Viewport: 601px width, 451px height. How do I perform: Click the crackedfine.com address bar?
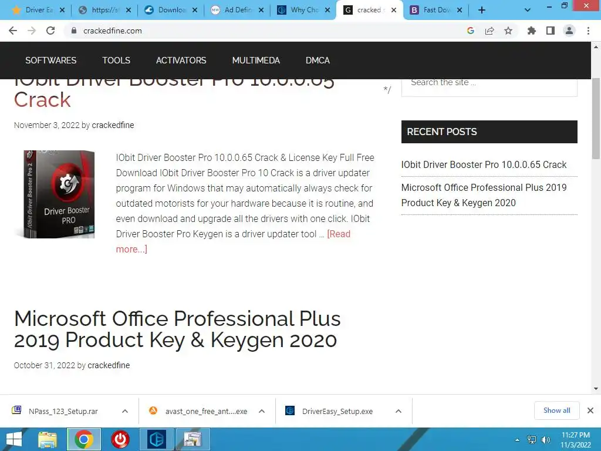tap(265, 31)
